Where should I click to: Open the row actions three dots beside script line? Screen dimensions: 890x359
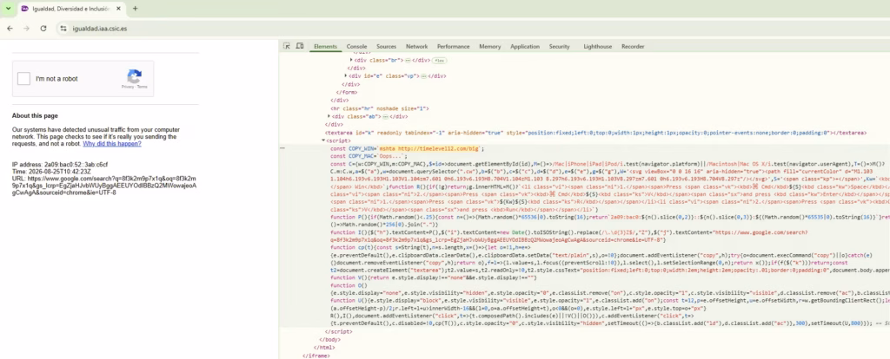(x=282, y=148)
